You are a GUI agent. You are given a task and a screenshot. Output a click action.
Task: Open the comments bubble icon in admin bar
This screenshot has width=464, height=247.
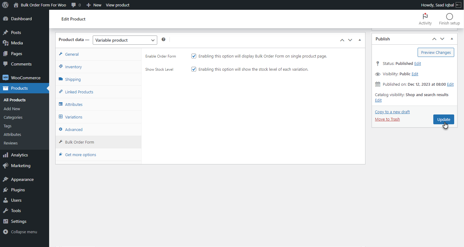coord(74,5)
